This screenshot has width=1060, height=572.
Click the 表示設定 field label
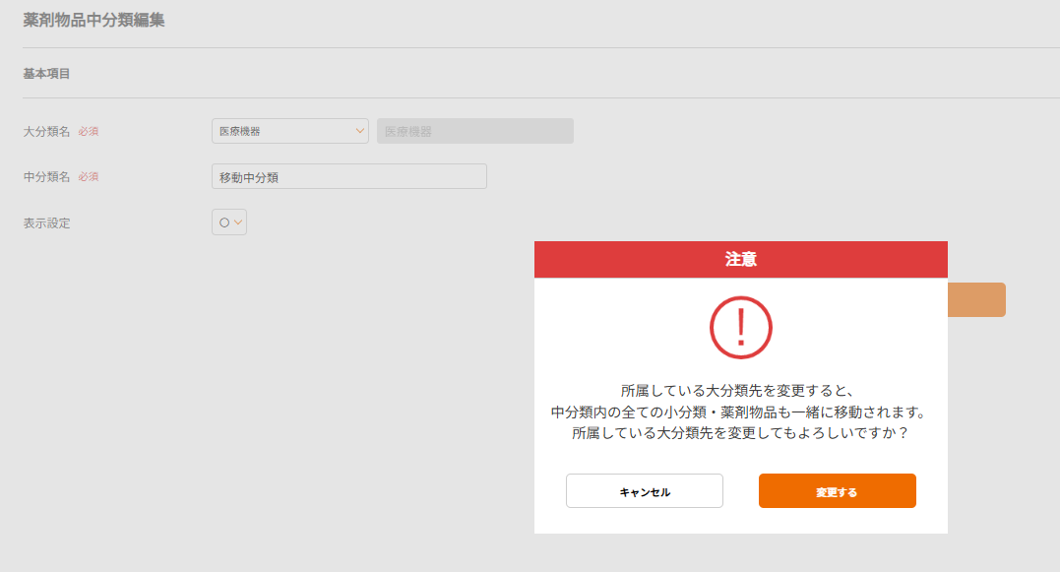(x=46, y=223)
